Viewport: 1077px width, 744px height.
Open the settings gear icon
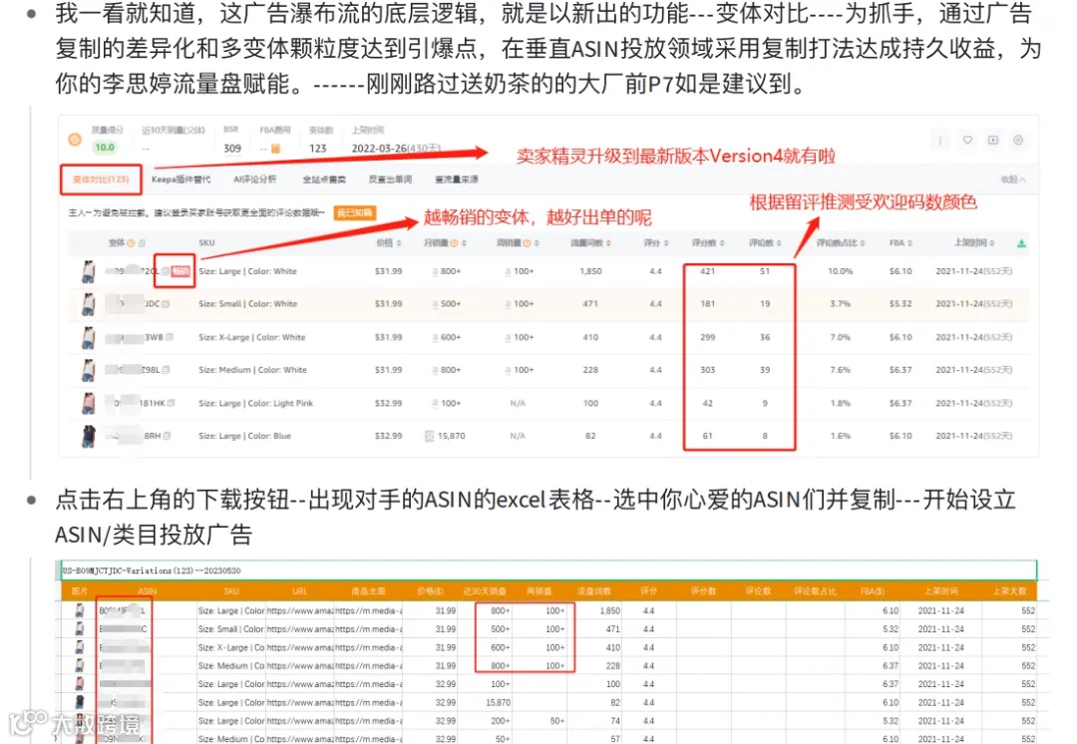point(1017,140)
